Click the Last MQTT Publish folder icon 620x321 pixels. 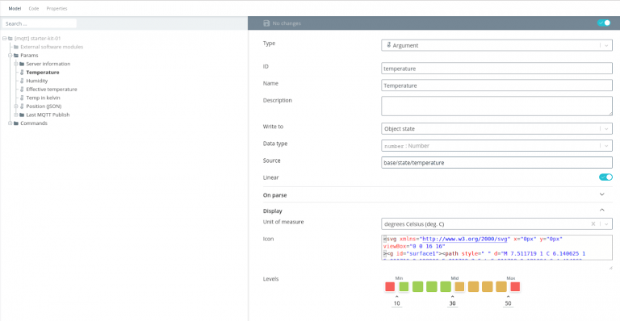pos(22,115)
